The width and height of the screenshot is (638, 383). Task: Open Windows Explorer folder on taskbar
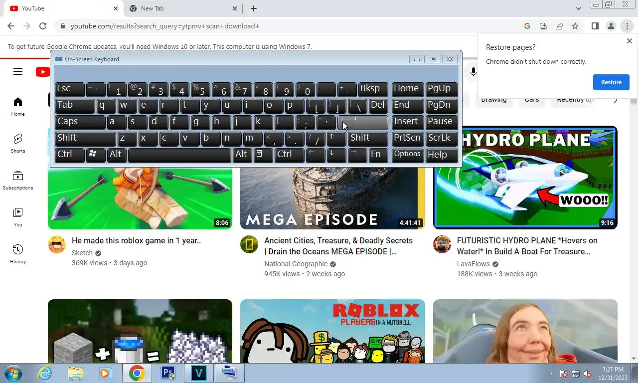click(75, 373)
